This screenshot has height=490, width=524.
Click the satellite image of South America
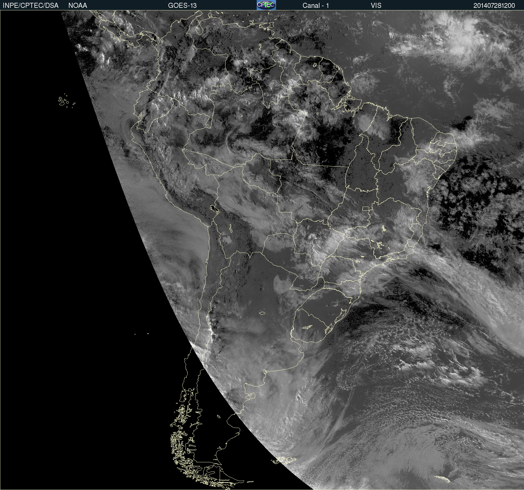[x=262, y=250]
